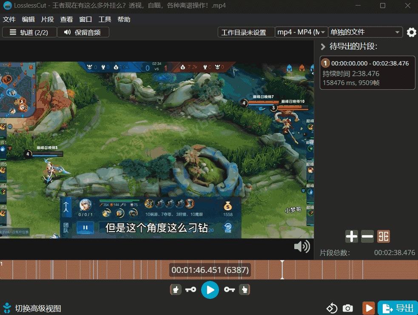Remove current segment with minus icon
418x315 pixels.
pos(367,236)
